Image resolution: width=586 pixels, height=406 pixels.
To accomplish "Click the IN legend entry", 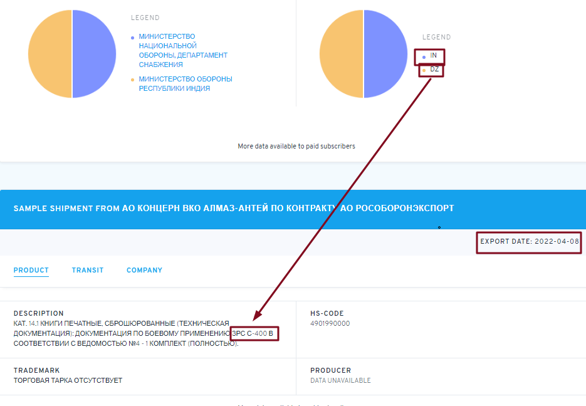I will [x=433, y=56].
